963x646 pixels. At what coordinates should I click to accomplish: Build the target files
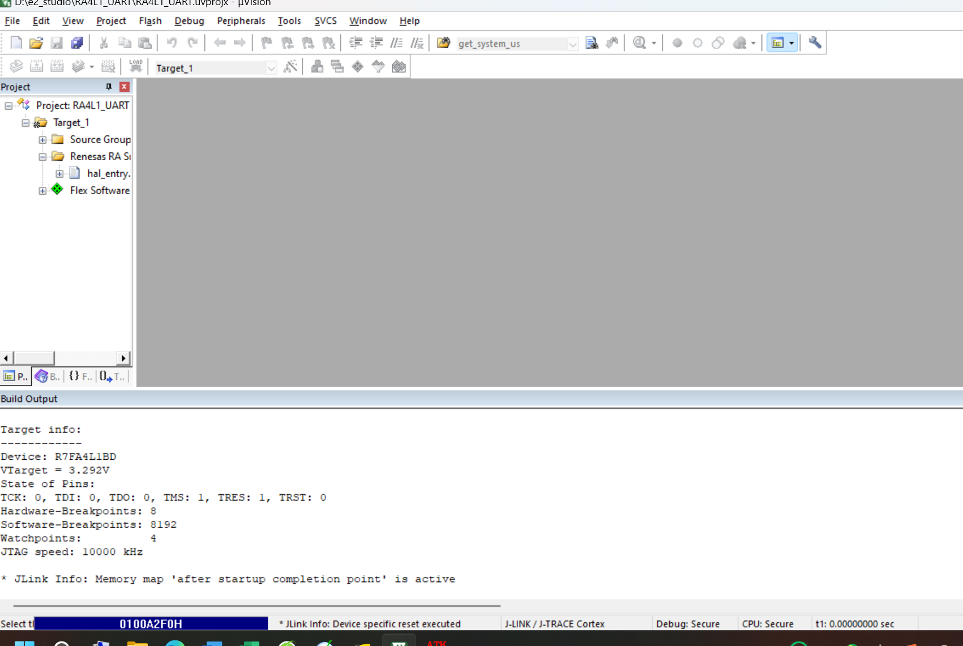(36, 67)
